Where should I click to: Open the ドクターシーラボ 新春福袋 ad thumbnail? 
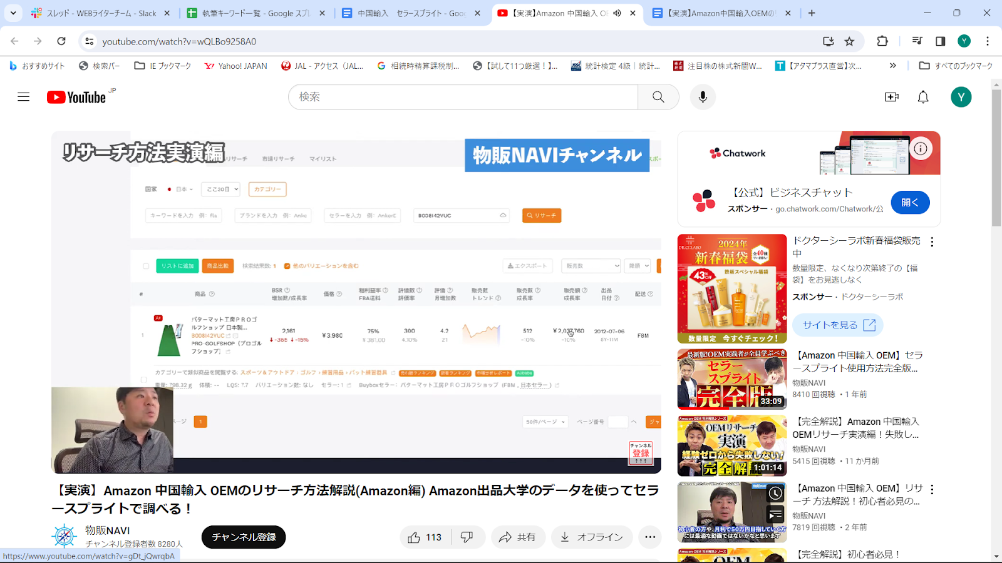(x=732, y=288)
